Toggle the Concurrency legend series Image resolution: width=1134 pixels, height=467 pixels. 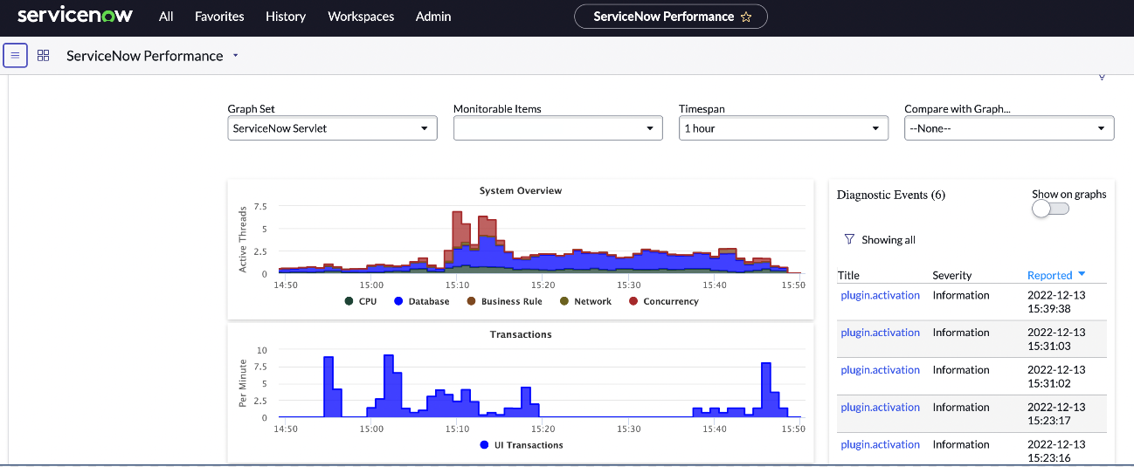pyautogui.click(x=663, y=301)
